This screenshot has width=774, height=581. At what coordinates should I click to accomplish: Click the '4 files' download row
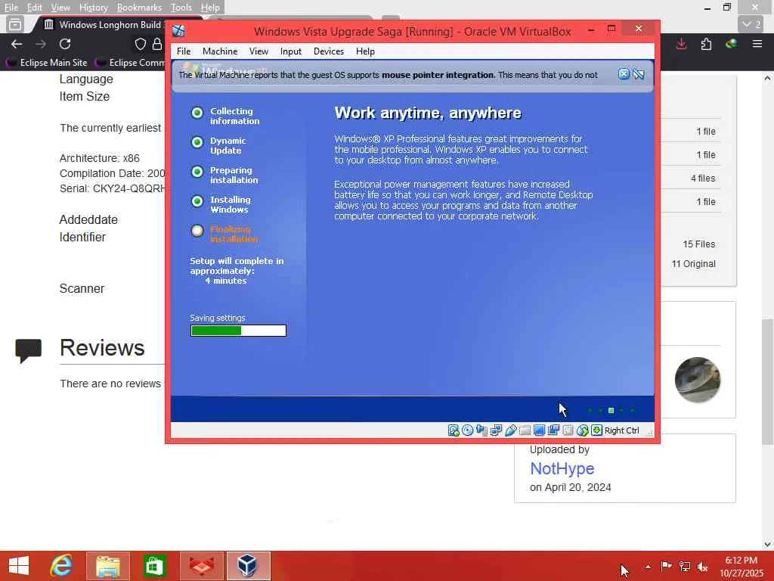pyautogui.click(x=691, y=179)
